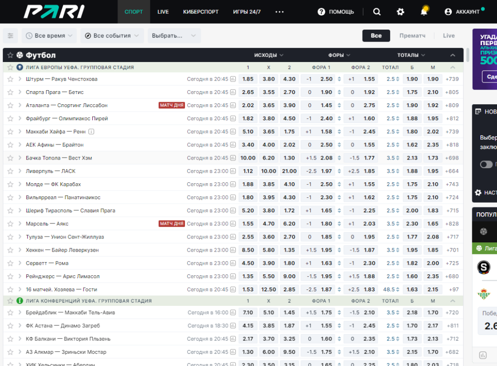Open statistics icon for Серветт — Рома
This screenshot has width=497, height=366.
point(233,263)
